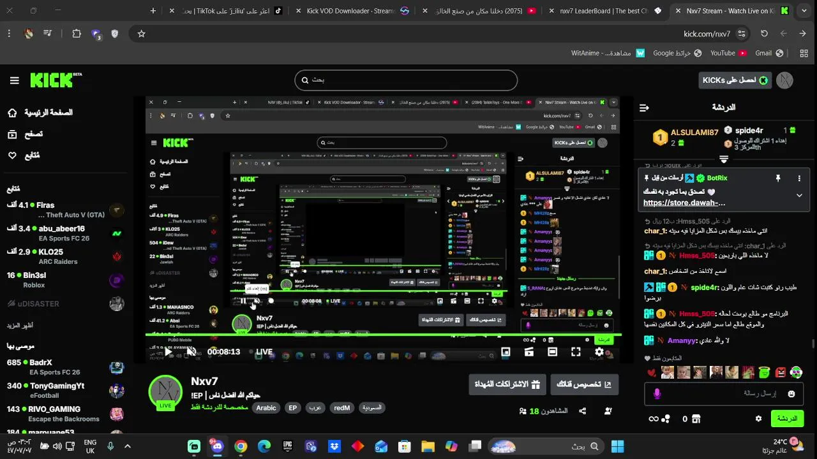Expand the gifters leaderboard chevron
The image size is (817, 459).
click(724, 159)
